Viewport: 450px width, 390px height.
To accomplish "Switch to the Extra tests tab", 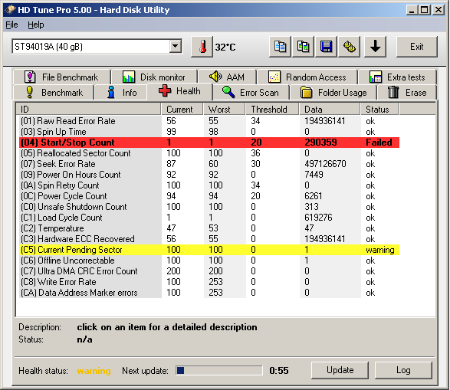I will pyautogui.click(x=397, y=77).
